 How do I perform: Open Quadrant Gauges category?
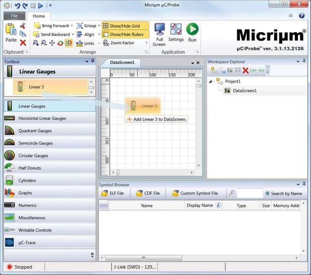(49, 131)
